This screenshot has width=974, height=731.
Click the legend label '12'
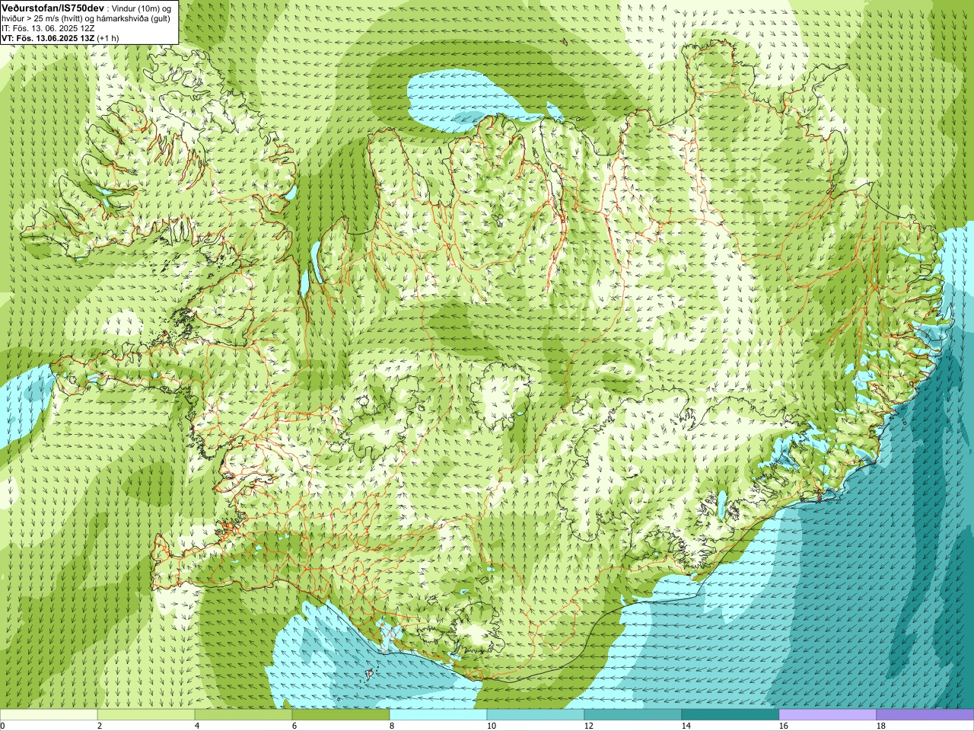589,726
